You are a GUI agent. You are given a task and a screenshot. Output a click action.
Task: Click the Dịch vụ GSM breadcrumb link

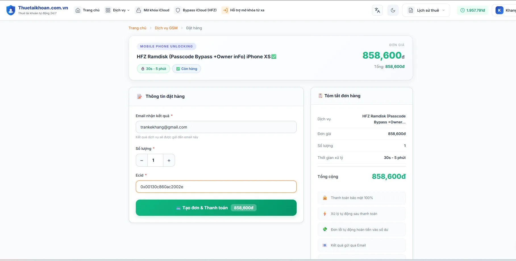[166, 28]
